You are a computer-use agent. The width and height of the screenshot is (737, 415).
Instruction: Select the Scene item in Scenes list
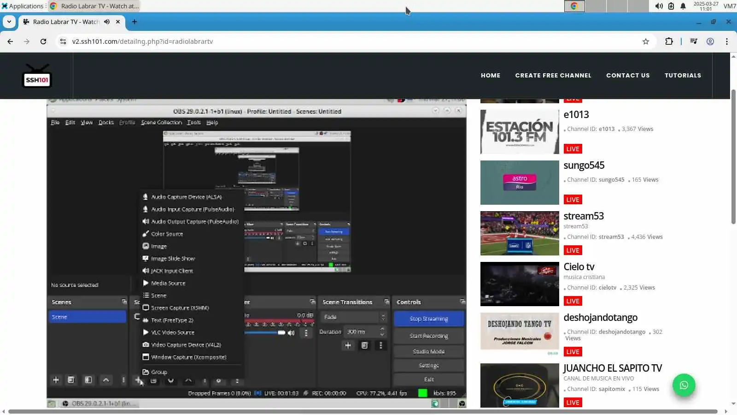click(87, 317)
